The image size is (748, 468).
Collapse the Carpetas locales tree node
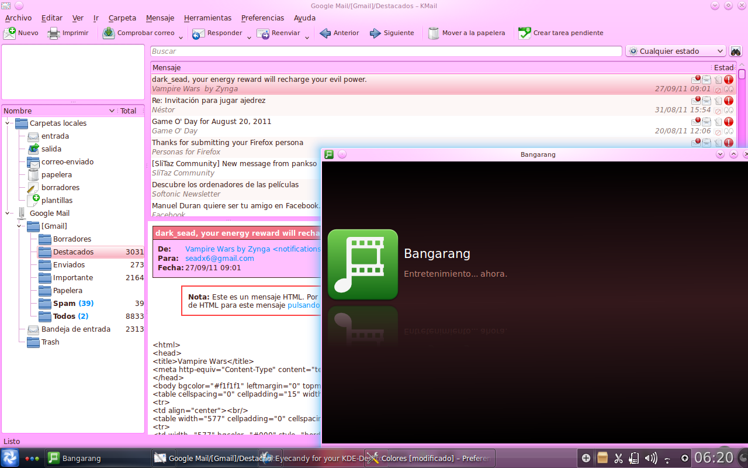[x=8, y=123]
